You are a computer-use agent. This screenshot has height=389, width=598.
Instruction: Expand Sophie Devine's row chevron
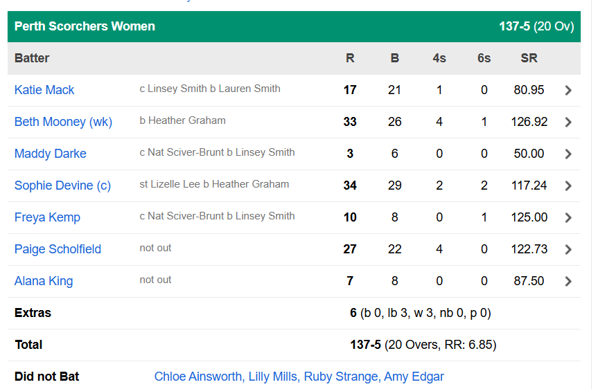pos(568,186)
